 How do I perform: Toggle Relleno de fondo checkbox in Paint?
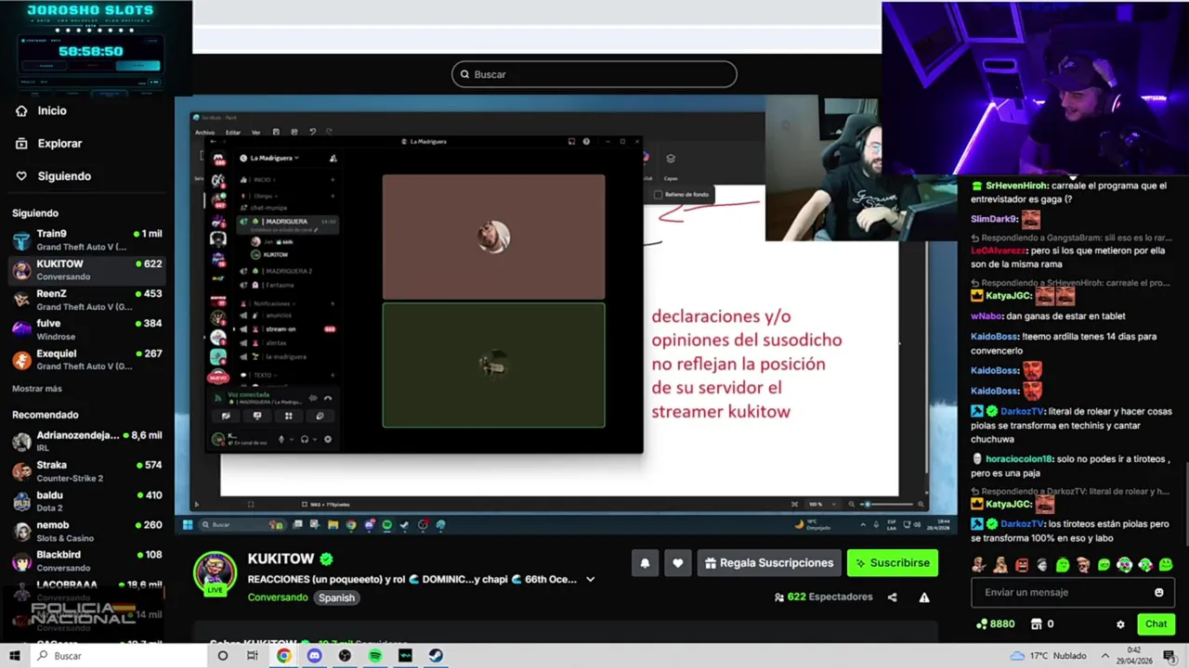pyautogui.click(x=659, y=195)
